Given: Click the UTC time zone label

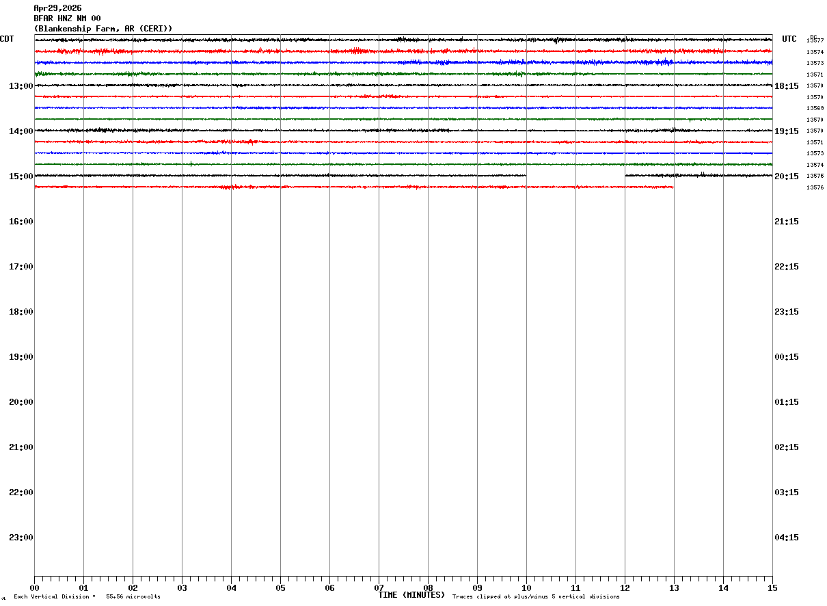Looking at the screenshot, I should [x=789, y=39].
